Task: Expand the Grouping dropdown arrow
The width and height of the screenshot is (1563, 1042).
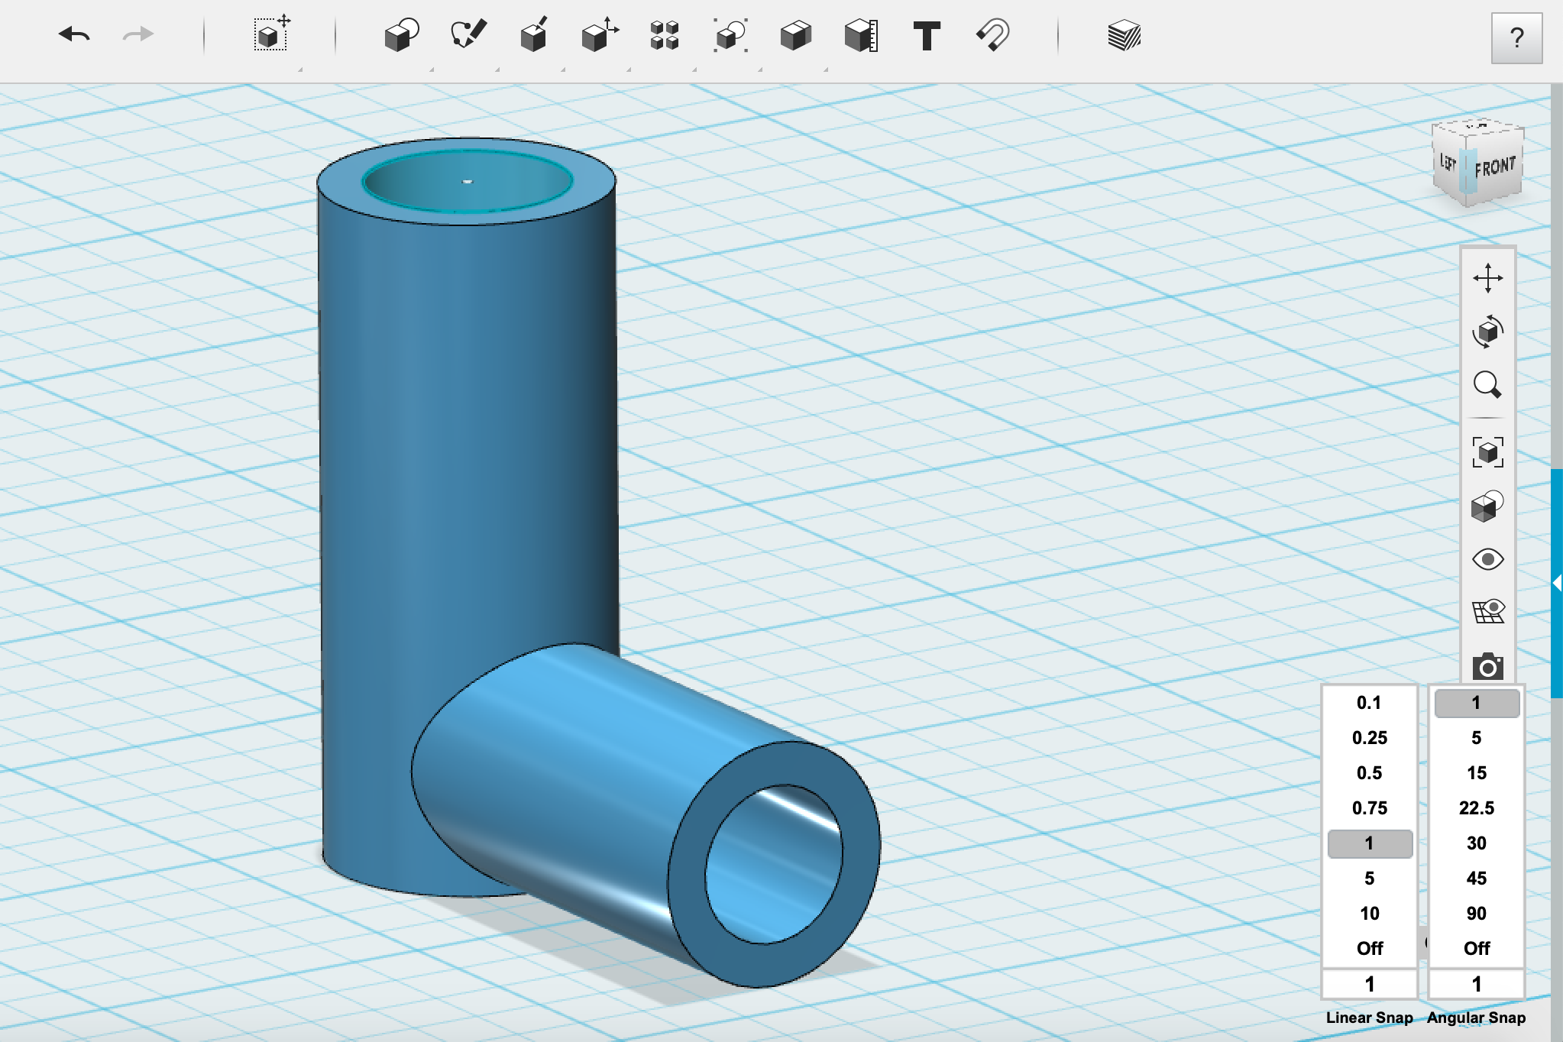Action: [x=760, y=70]
